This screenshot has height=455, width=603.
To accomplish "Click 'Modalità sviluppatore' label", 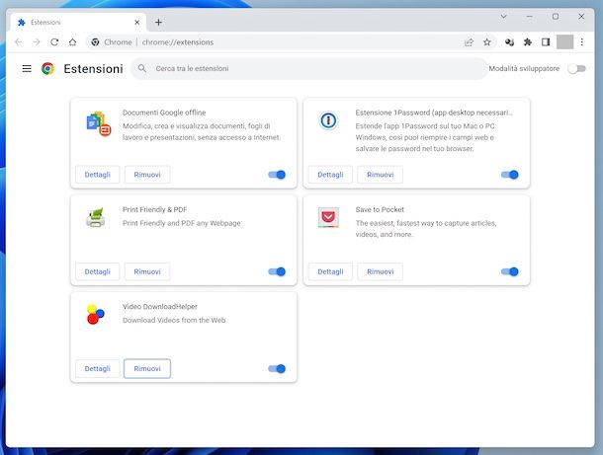I will (524, 69).
